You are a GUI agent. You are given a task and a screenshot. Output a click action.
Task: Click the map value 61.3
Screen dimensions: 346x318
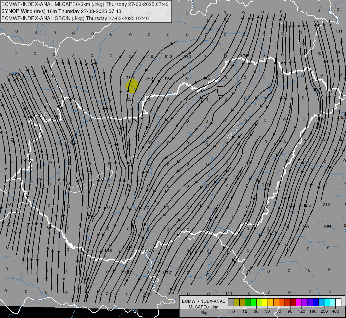pyautogui.click(x=169, y=57)
